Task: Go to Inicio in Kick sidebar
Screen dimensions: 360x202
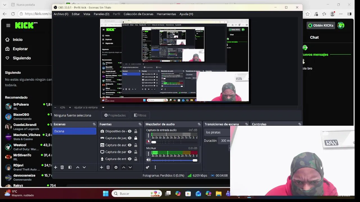Action: coord(14,40)
